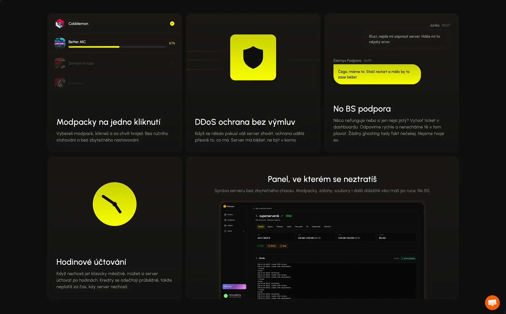The image size is (506, 314).
Task: Expand the Admin chevron in the panel sidebar
Action: [x=244, y=231]
